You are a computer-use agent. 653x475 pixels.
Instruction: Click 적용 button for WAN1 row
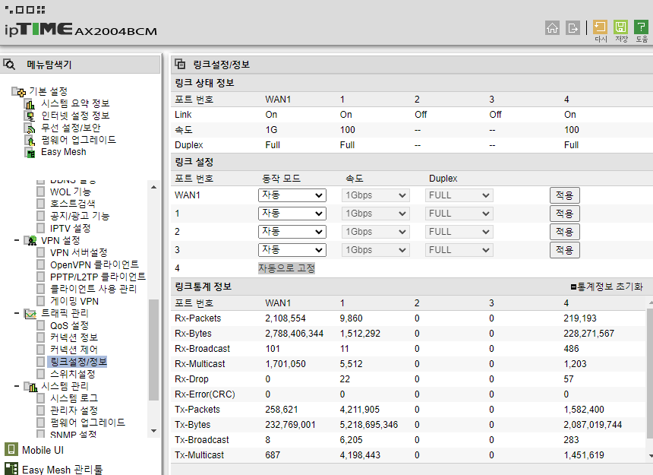[x=565, y=195]
